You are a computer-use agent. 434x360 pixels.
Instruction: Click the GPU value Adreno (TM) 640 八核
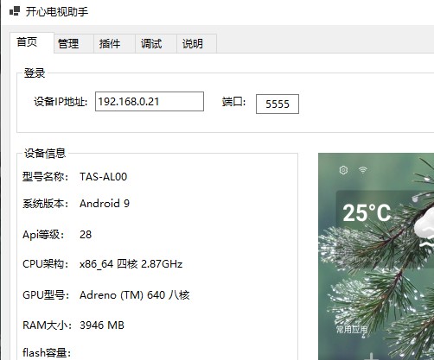[x=135, y=295]
